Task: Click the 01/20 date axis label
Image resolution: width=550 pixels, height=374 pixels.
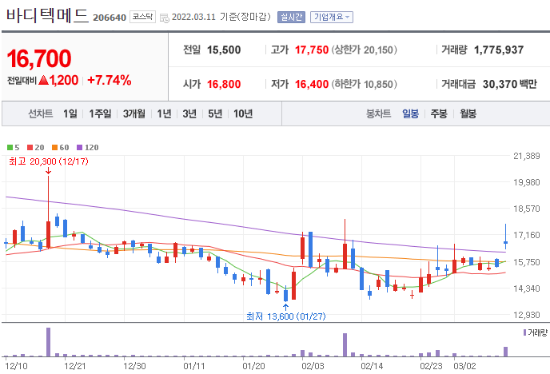Action: coord(253,366)
